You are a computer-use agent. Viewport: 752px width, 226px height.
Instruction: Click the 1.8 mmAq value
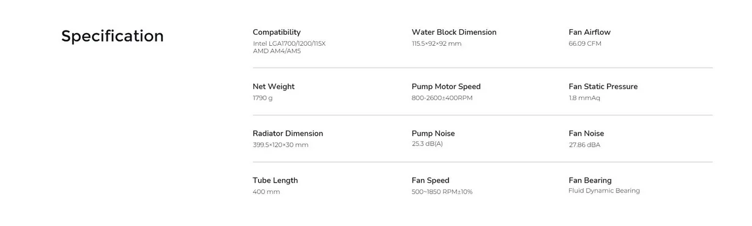584,98
